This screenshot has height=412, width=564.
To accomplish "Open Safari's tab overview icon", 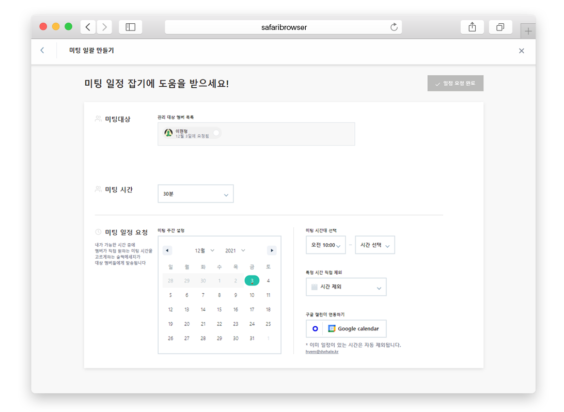I will pyautogui.click(x=500, y=26).
